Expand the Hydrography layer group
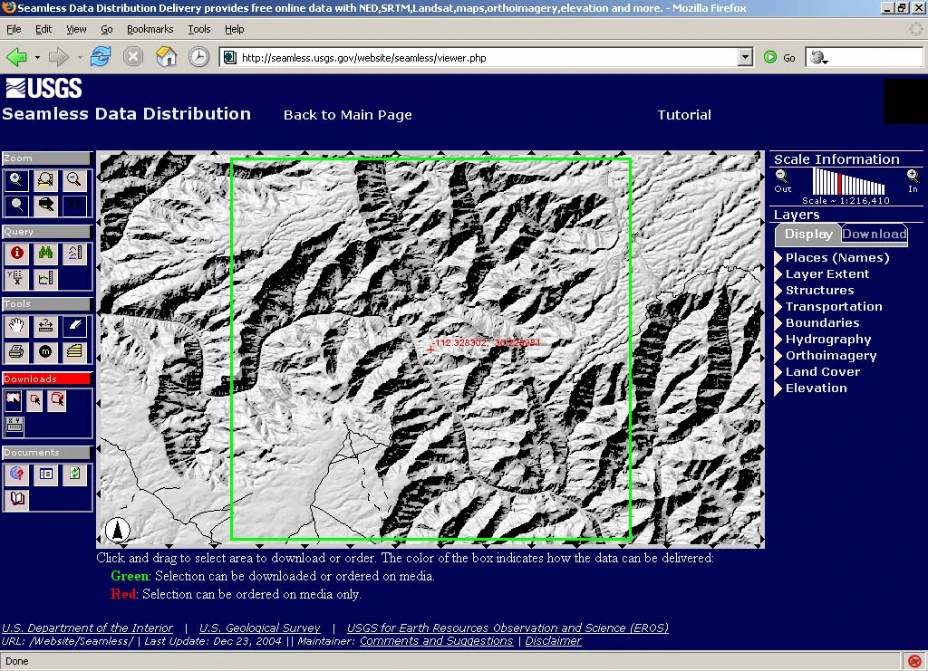The height and width of the screenshot is (671, 928). (x=778, y=340)
